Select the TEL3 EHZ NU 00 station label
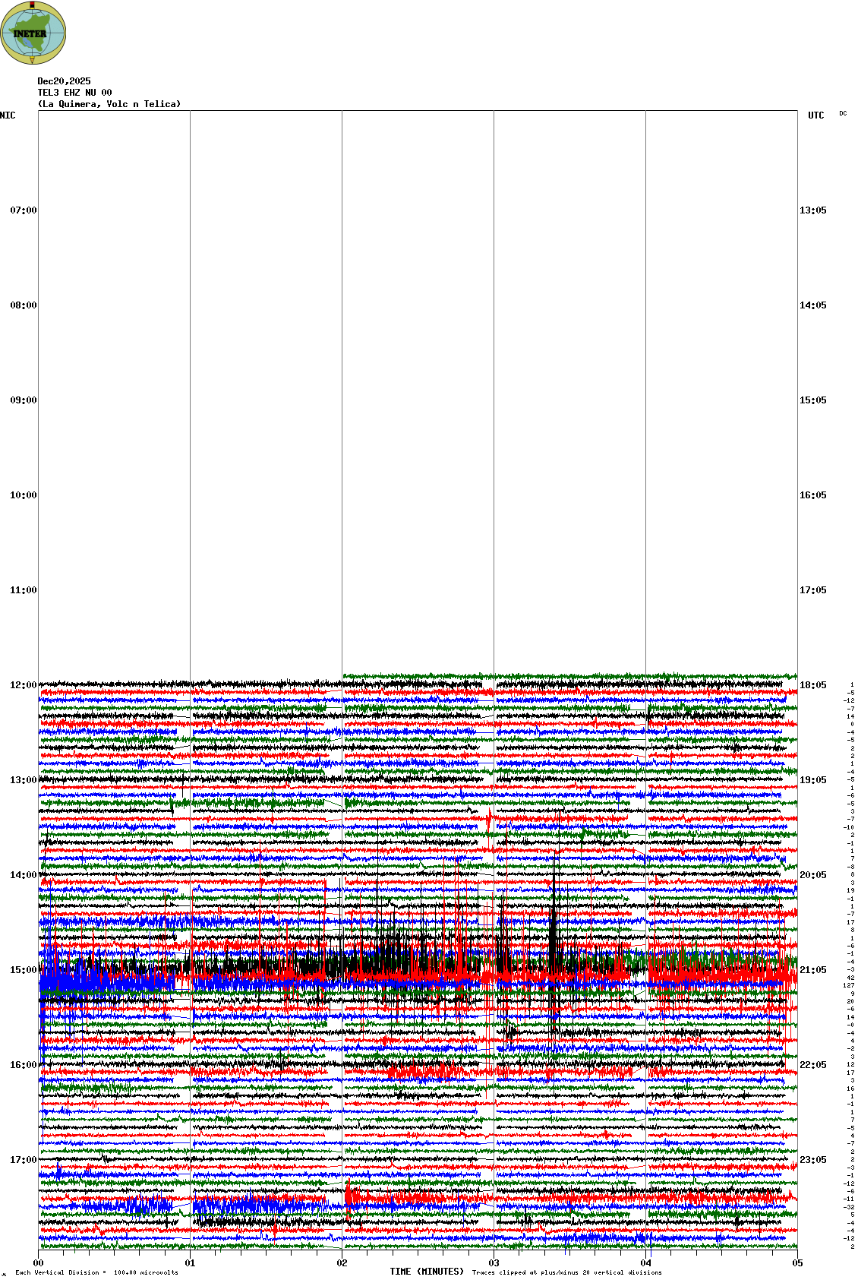 74,93
